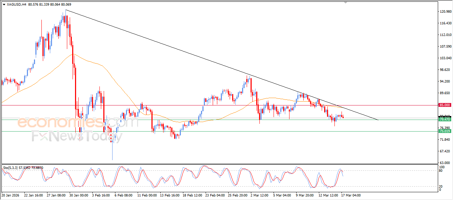Click the 120.980 price scale value
The image size is (453, 200).
[445, 12]
